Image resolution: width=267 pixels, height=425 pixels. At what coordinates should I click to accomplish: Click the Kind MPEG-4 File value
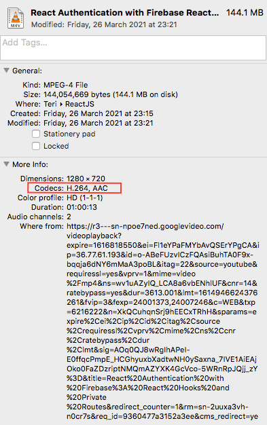click(66, 85)
